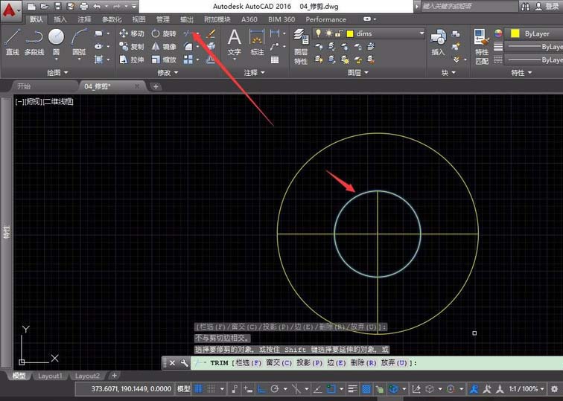
Task: Toggle snap mode in status bar
Action: click(211, 389)
